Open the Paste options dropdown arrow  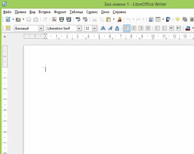[114, 19]
